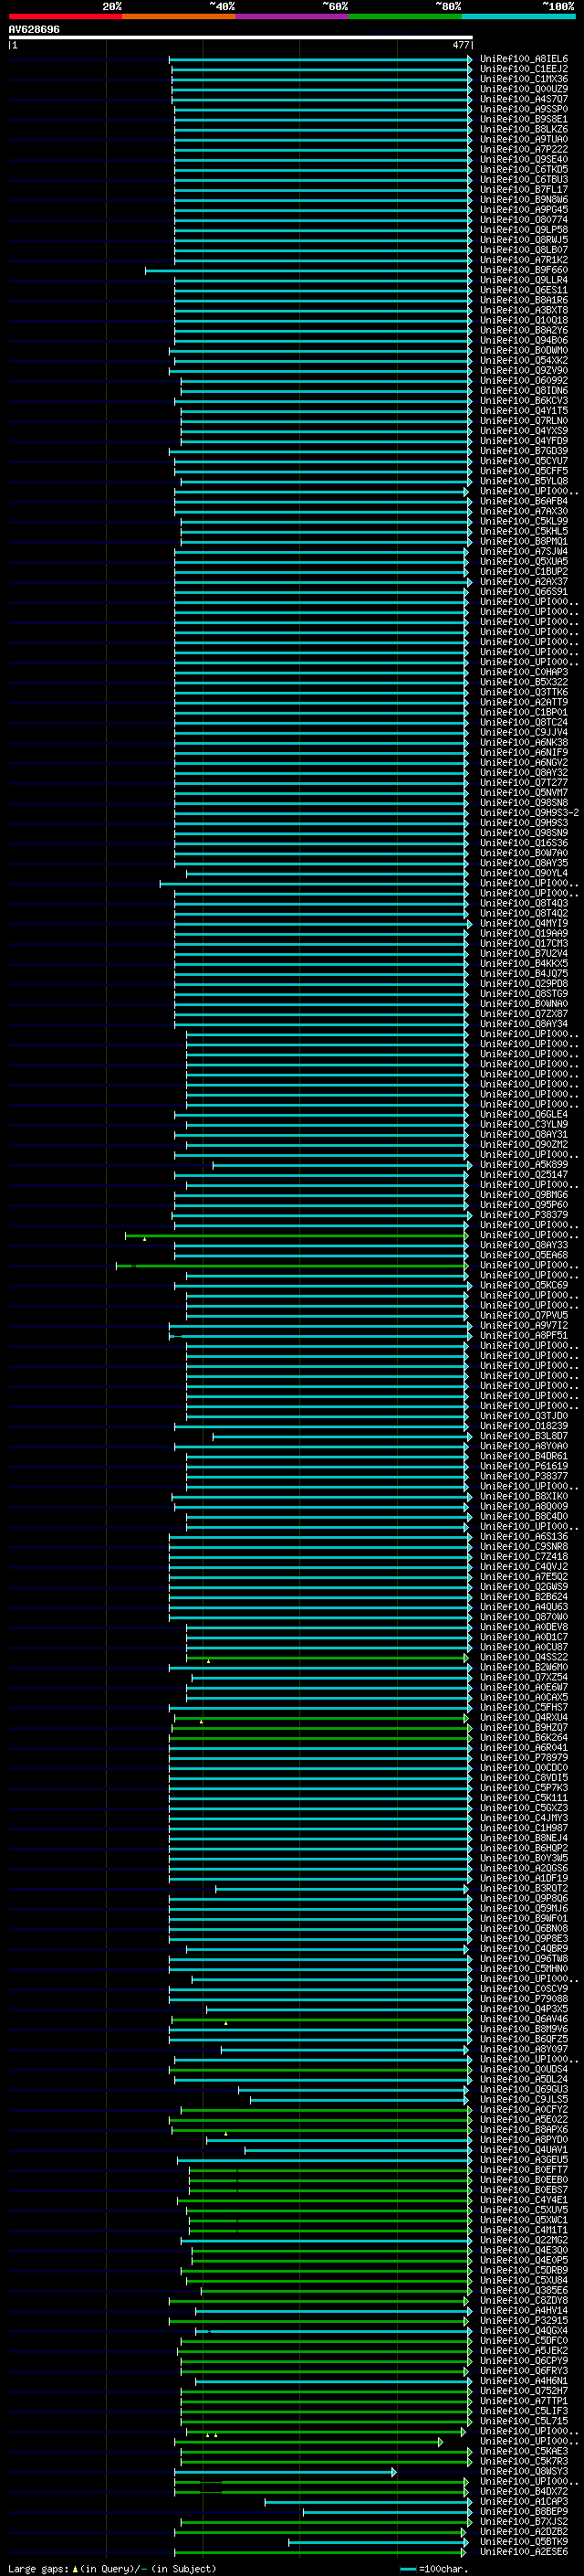Select the label UniRef100_Q6ES11
Image resolution: width=584 pixels, height=2576 pixels.
(523, 290)
